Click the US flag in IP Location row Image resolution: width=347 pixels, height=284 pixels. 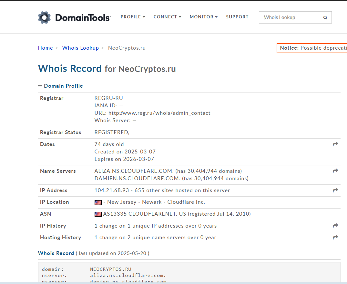click(98, 202)
